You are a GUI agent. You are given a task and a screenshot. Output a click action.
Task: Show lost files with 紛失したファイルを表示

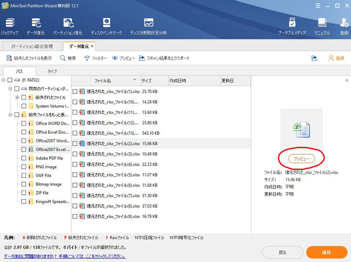[30, 59]
